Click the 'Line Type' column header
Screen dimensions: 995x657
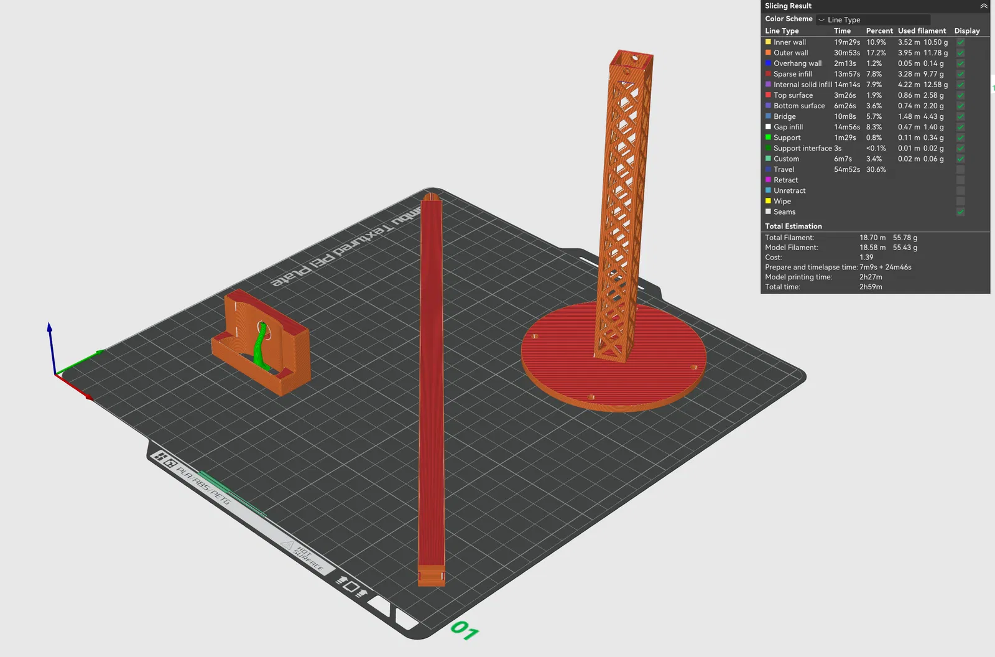click(782, 31)
